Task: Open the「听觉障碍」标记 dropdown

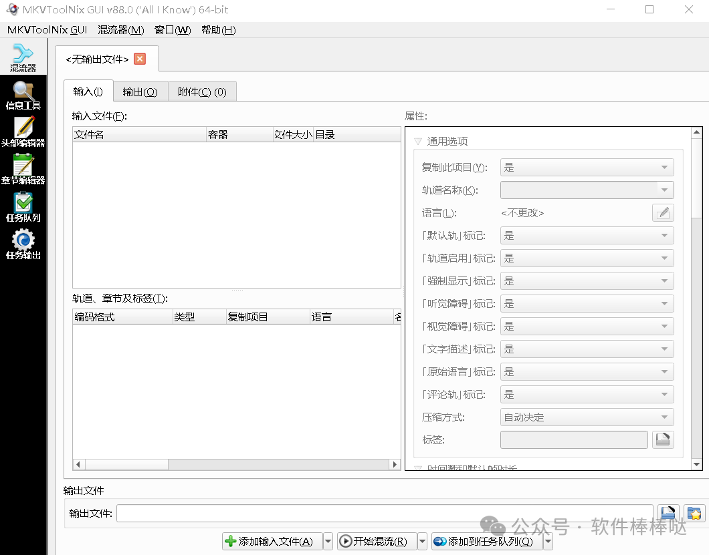Action: pos(587,303)
